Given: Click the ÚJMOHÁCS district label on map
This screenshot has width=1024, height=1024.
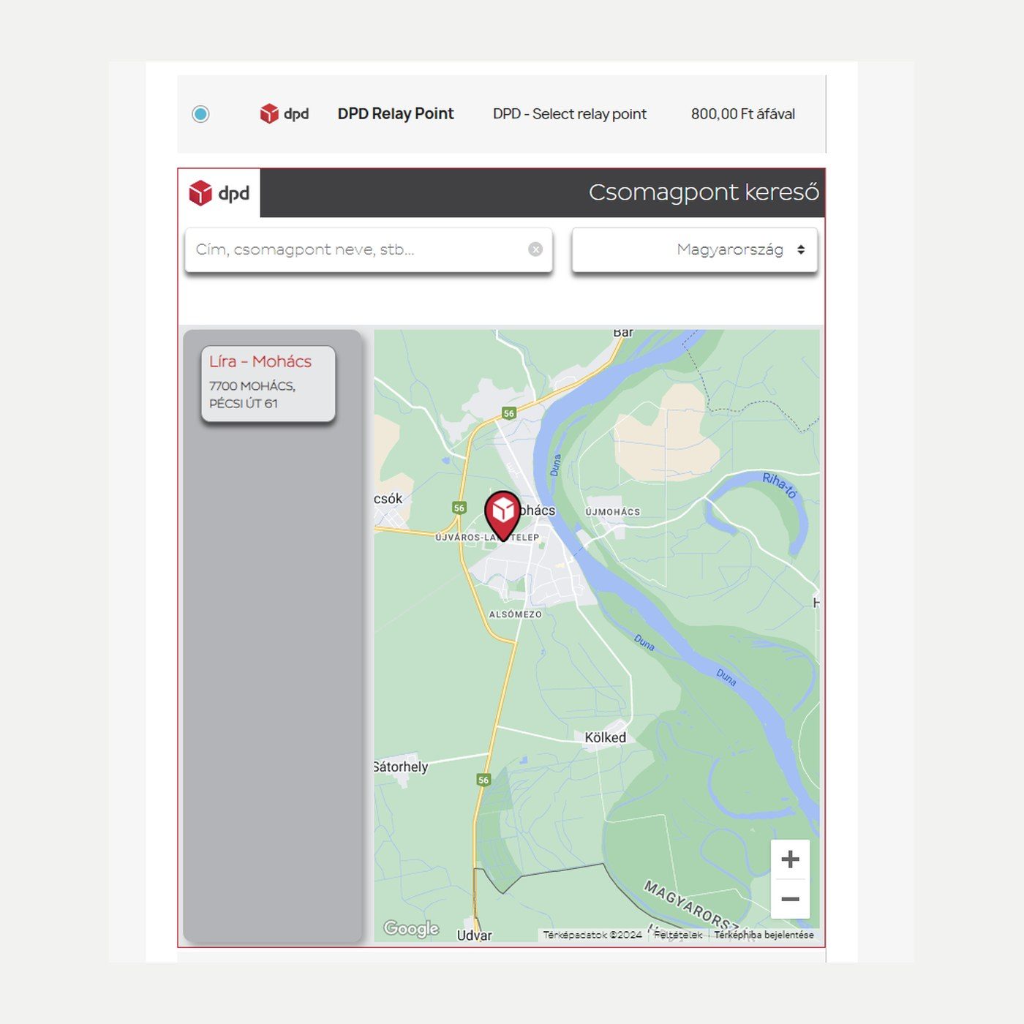Looking at the screenshot, I should [x=613, y=512].
